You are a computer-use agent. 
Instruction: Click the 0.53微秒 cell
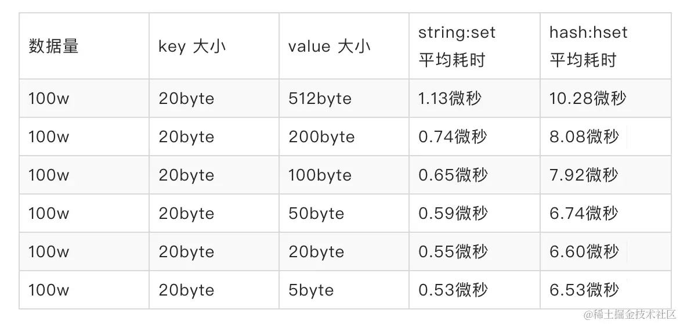(x=453, y=290)
